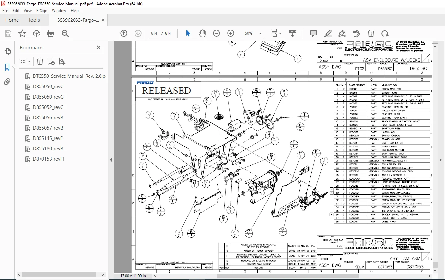Find the current bookmark

(62, 61)
